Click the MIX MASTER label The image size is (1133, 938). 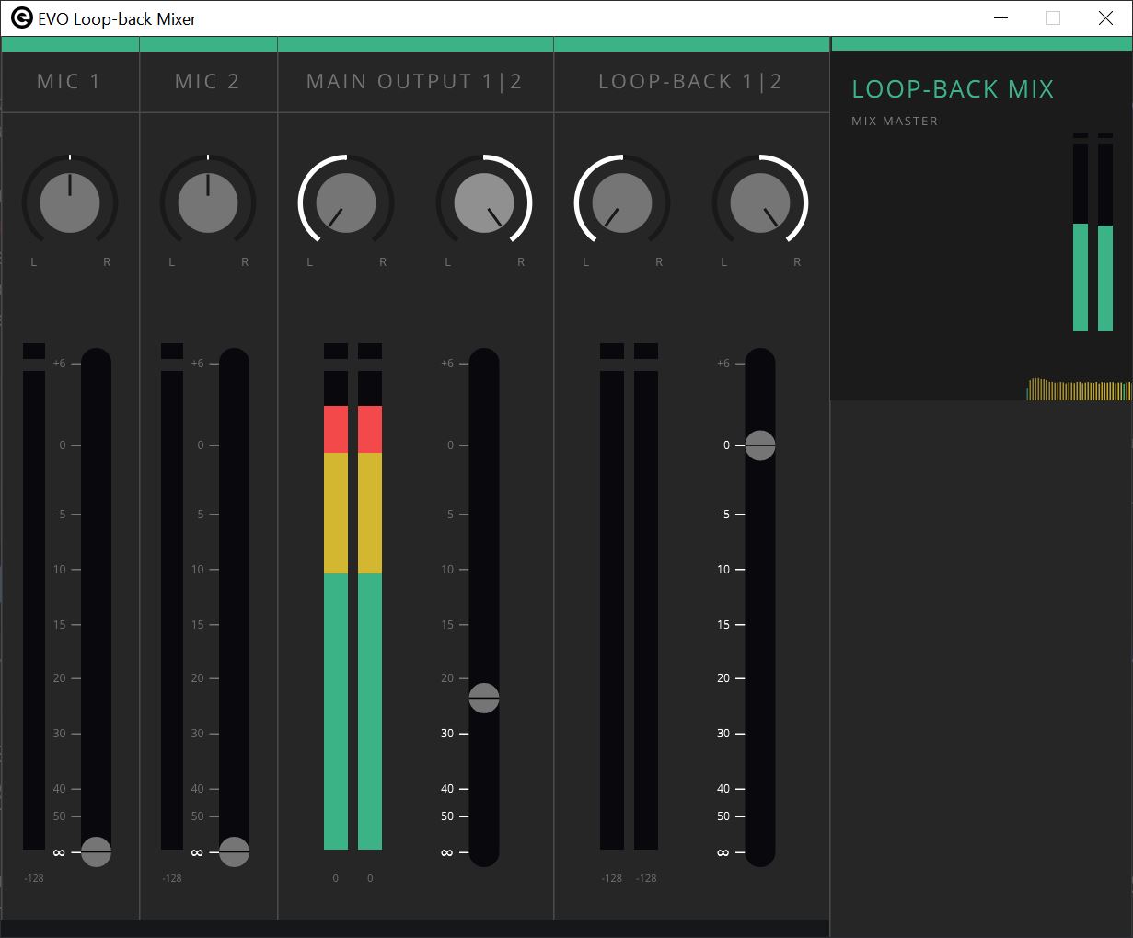click(895, 121)
